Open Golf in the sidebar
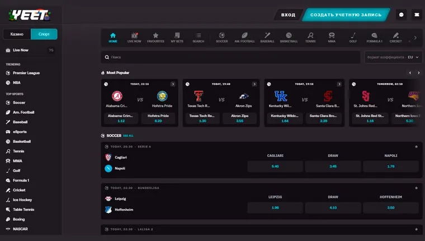The height and width of the screenshot is (241, 425). (16, 171)
